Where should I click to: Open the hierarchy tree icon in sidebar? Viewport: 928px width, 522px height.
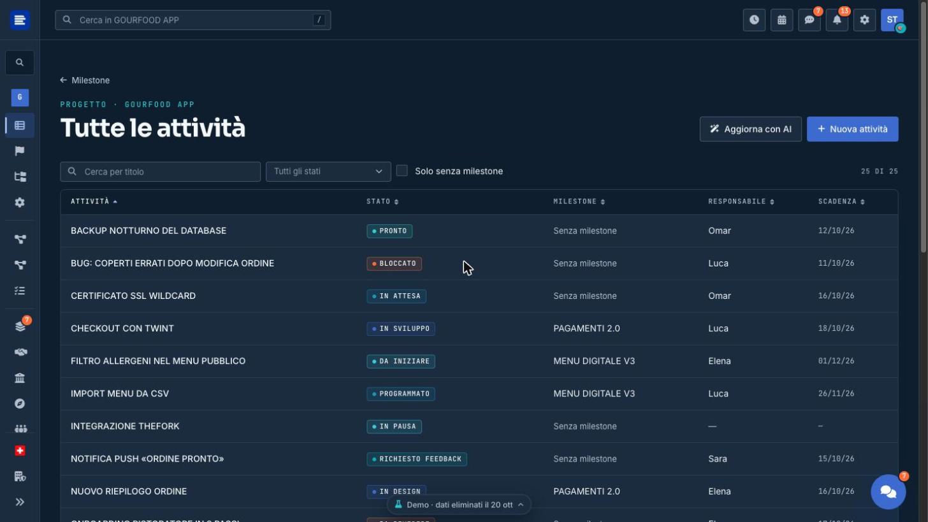point(20,177)
